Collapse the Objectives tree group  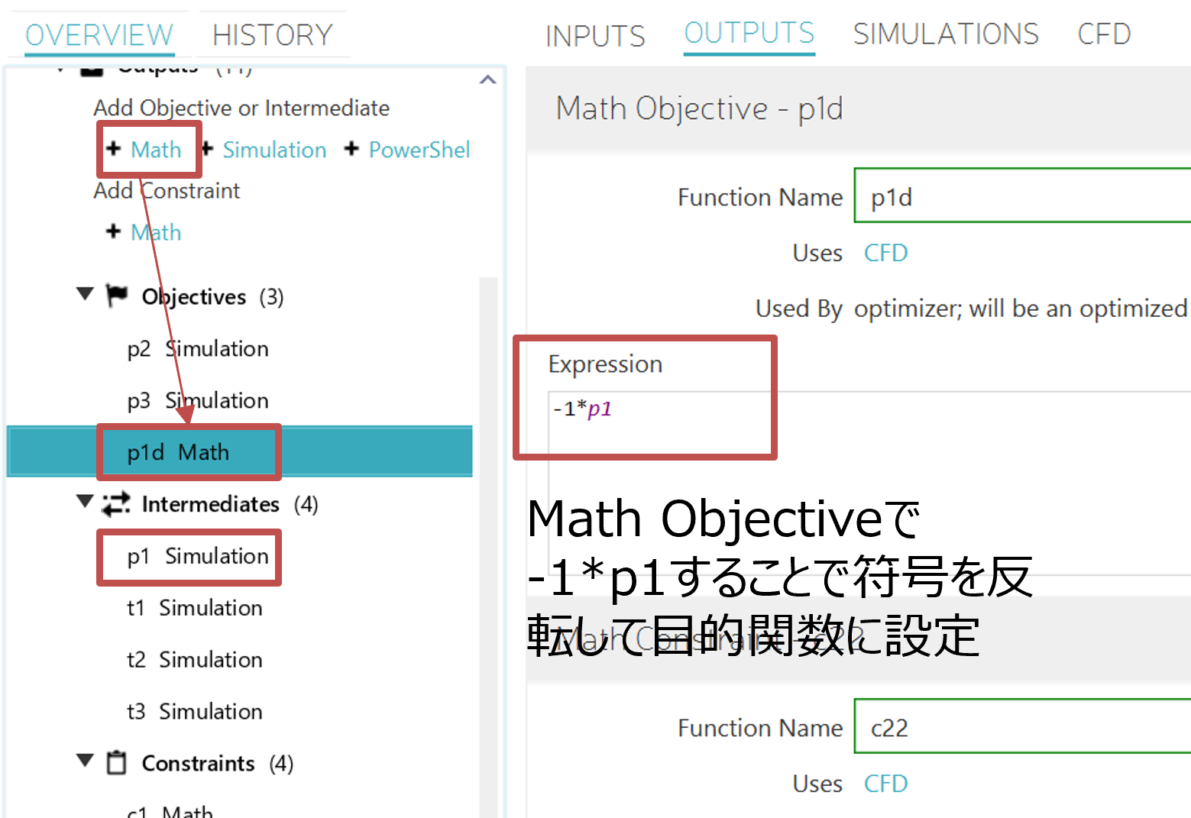click(86, 294)
